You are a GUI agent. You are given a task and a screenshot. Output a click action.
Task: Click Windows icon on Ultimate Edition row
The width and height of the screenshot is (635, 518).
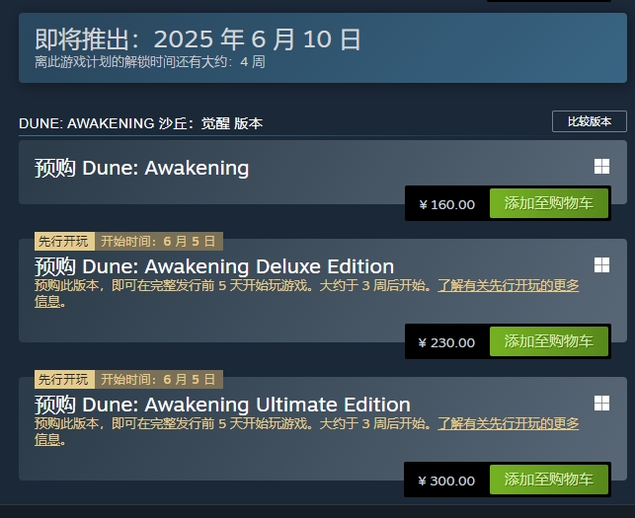(x=601, y=403)
